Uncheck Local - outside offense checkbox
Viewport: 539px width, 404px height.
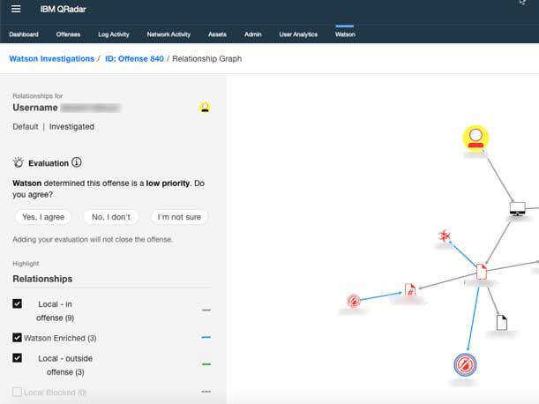(x=18, y=358)
